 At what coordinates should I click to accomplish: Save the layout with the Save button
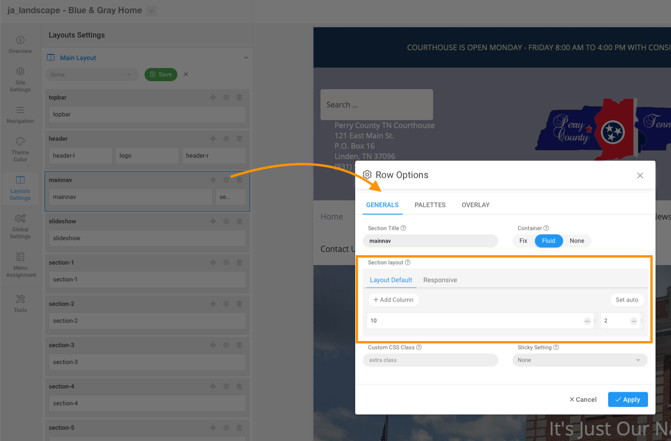pos(161,75)
